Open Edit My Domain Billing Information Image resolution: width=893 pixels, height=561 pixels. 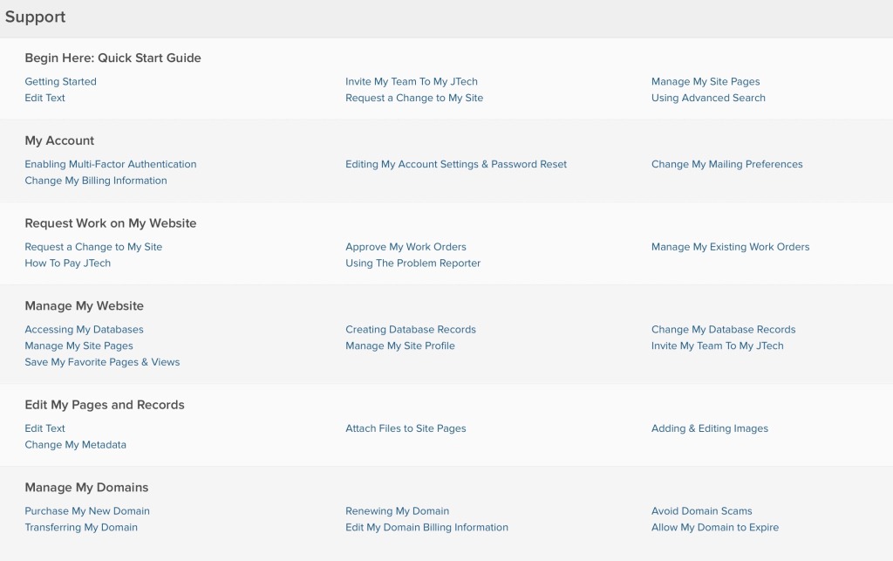(x=426, y=527)
